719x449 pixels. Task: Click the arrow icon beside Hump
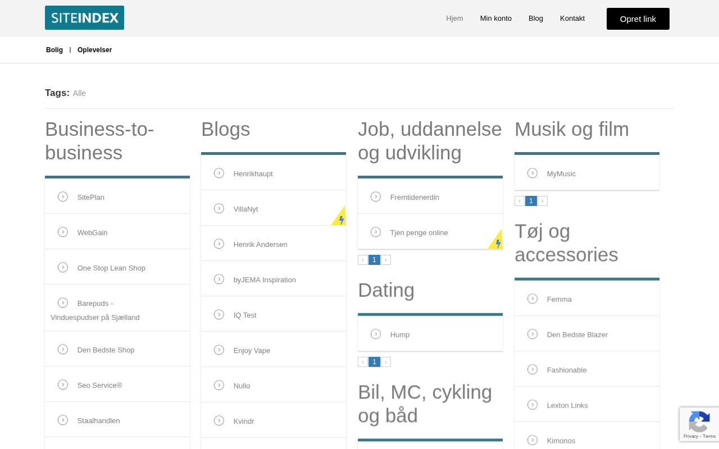pos(376,334)
